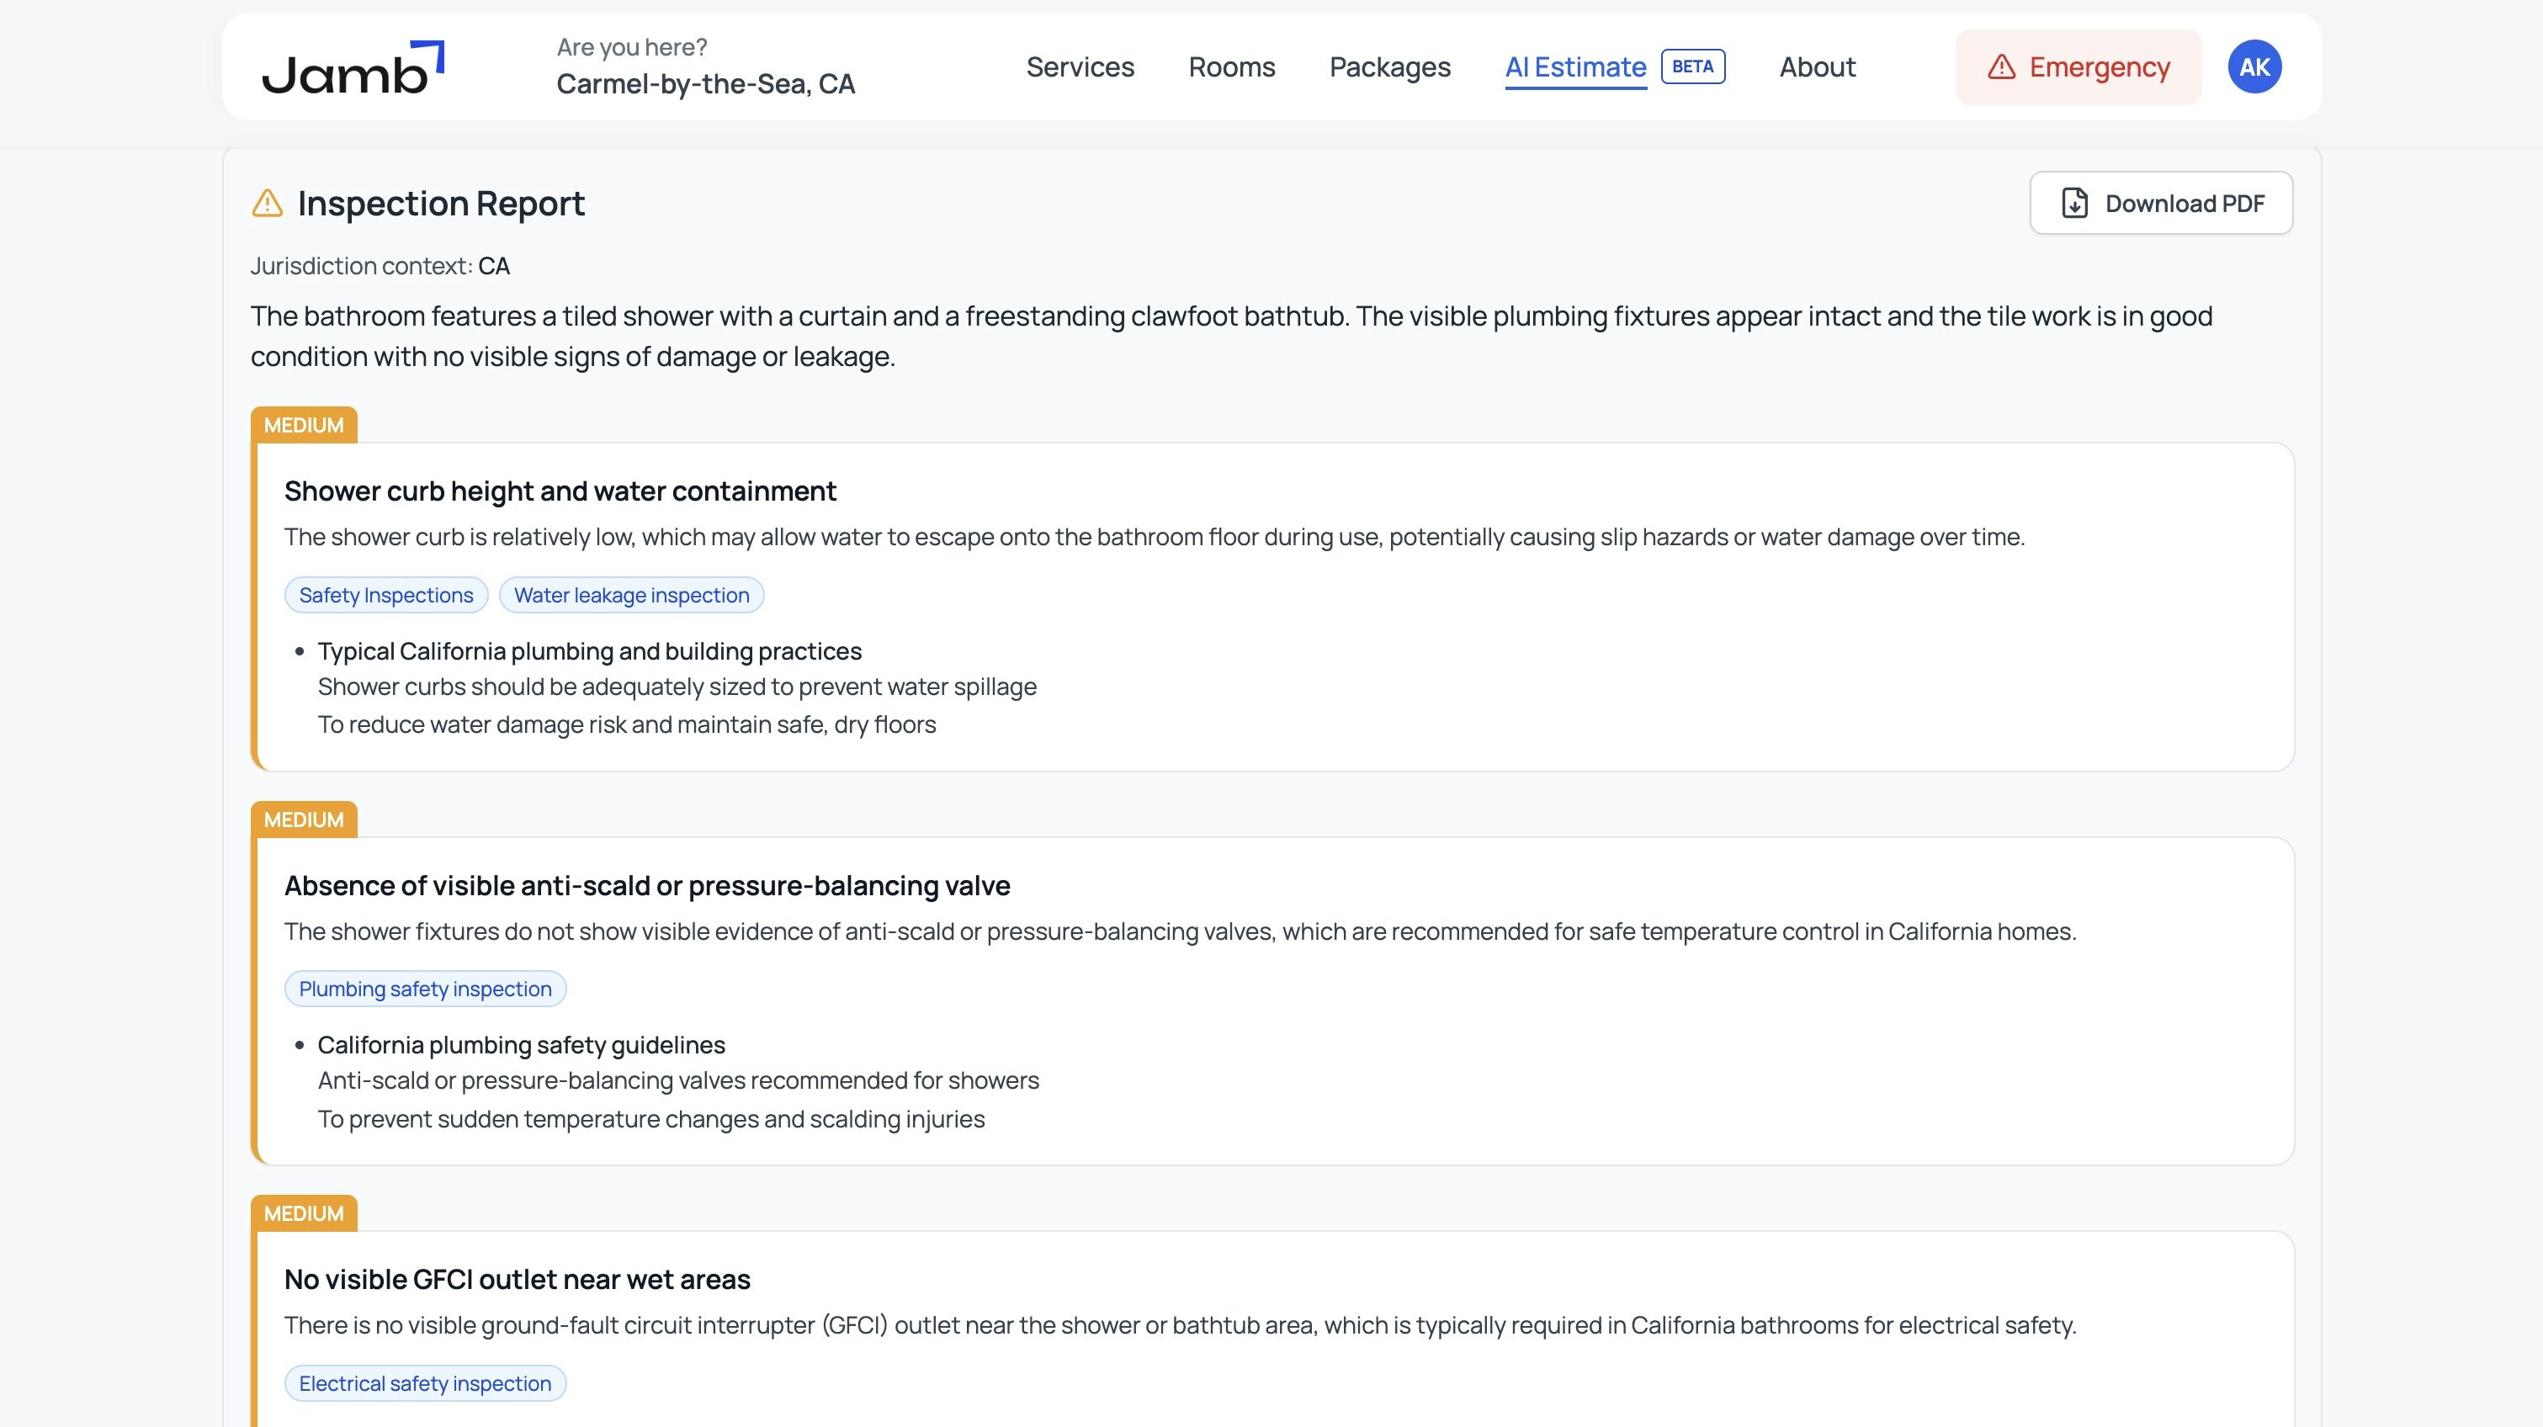The width and height of the screenshot is (2543, 1427).
Task: Click the Inspection Report warning icon
Action: click(x=267, y=202)
